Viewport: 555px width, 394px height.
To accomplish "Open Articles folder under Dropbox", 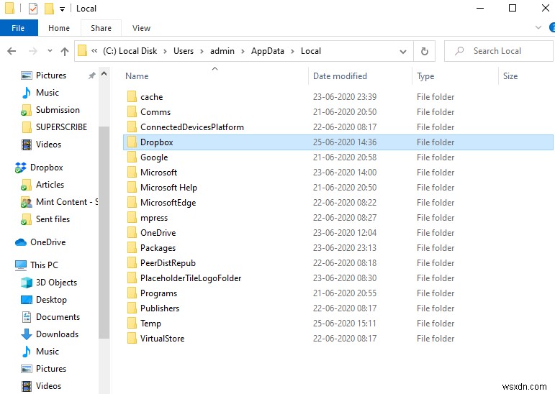I will [x=50, y=185].
